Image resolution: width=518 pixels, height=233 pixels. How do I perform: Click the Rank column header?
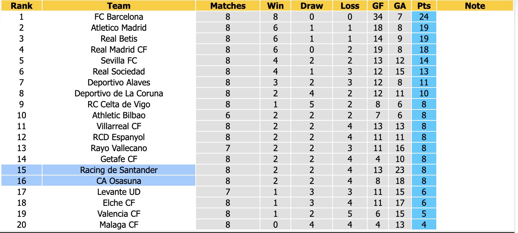pyautogui.click(x=22, y=6)
